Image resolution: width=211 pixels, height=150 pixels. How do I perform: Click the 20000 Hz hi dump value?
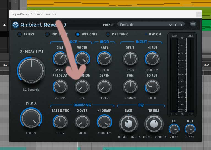click(104, 133)
